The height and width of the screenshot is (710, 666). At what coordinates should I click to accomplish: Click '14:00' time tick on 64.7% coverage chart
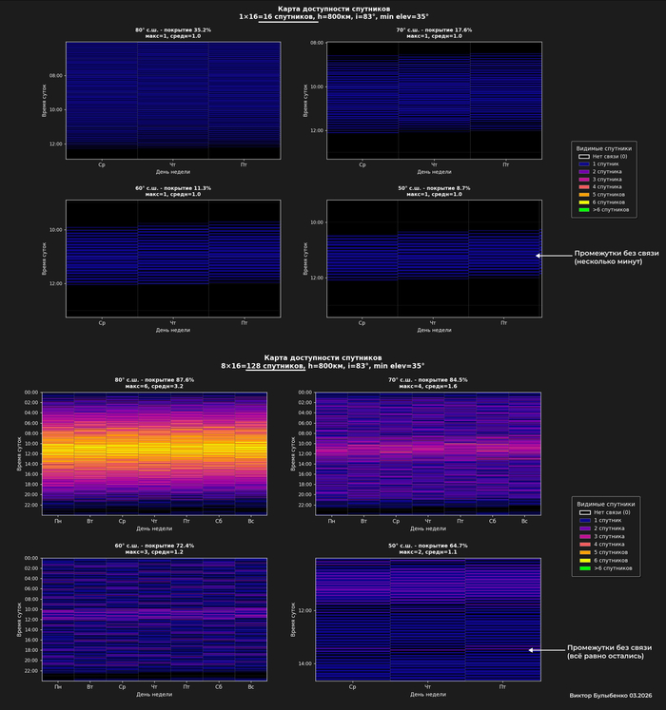tap(305, 663)
